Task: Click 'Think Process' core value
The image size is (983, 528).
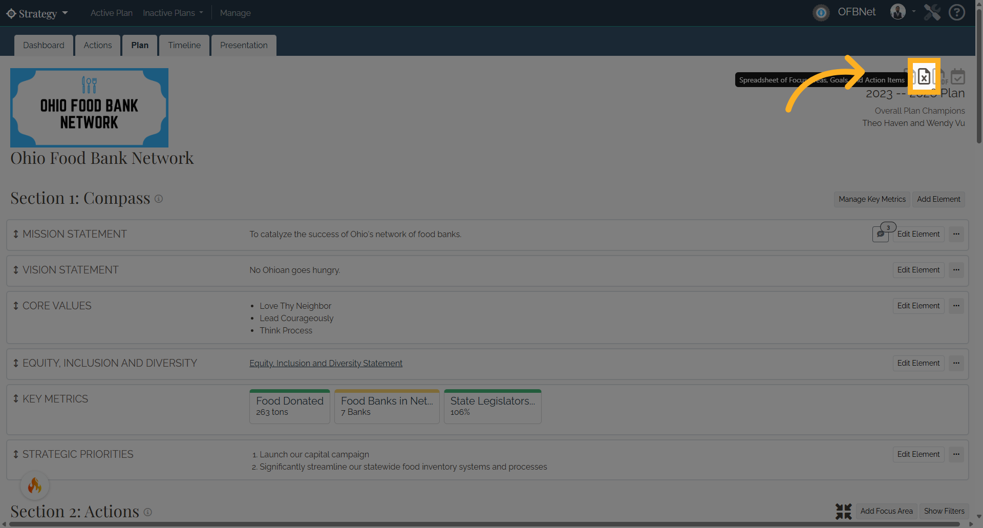Action: 286,330
